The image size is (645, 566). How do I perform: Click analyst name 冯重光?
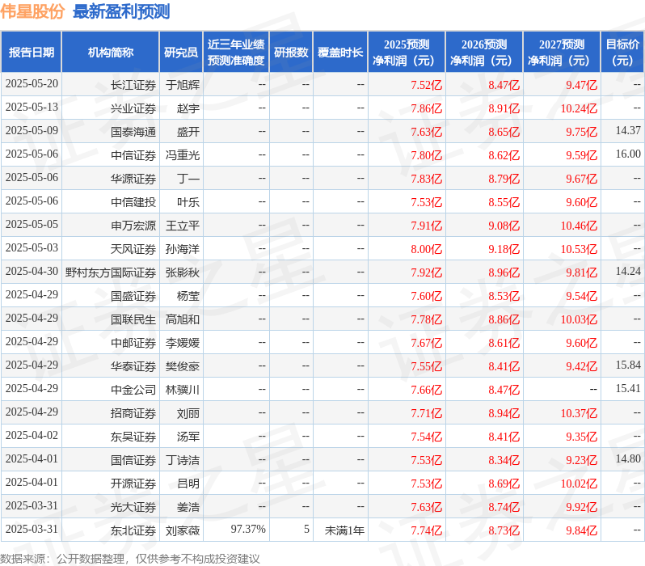click(x=182, y=155)
